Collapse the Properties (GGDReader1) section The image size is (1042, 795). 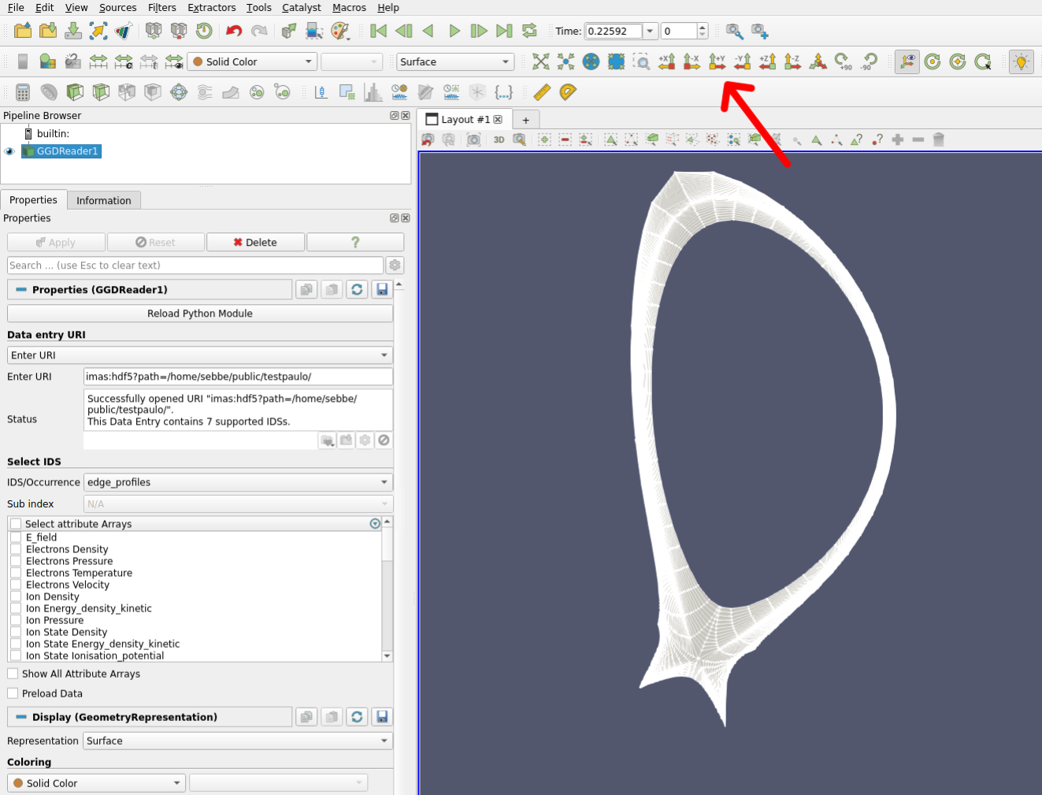(21, 290)
